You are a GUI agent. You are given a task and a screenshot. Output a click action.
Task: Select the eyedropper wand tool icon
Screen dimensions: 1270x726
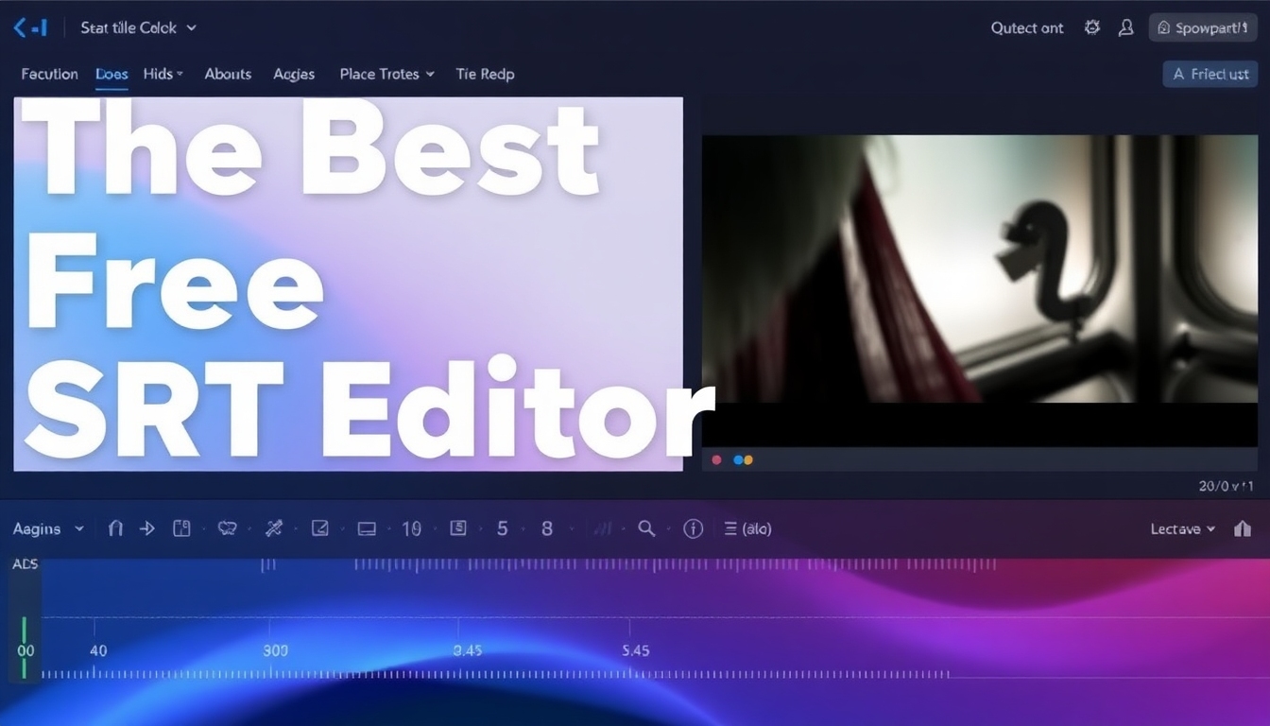click(x=274, y=528)
